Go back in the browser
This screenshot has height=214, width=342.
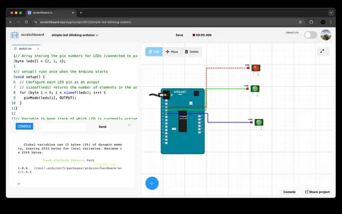point(11,22)
